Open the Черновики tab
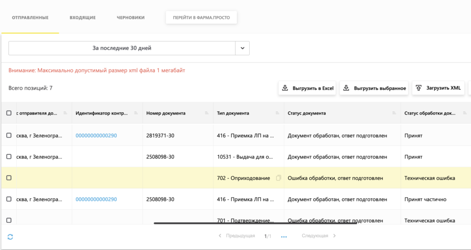Image resolution: width=471 pixels, height=250 pixels. coord(130,17)
